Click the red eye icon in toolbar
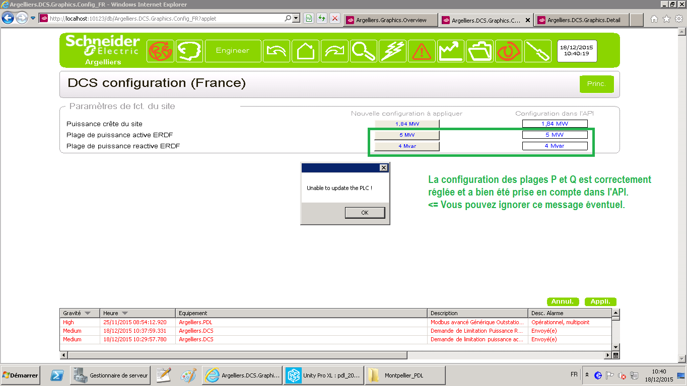 click(x=509, y=51)
